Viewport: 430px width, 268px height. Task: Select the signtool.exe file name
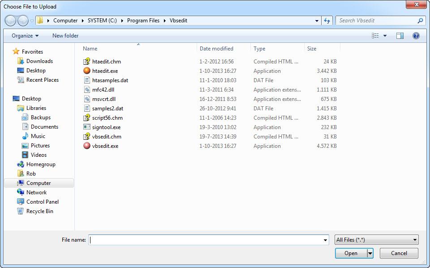pos(107,127)
